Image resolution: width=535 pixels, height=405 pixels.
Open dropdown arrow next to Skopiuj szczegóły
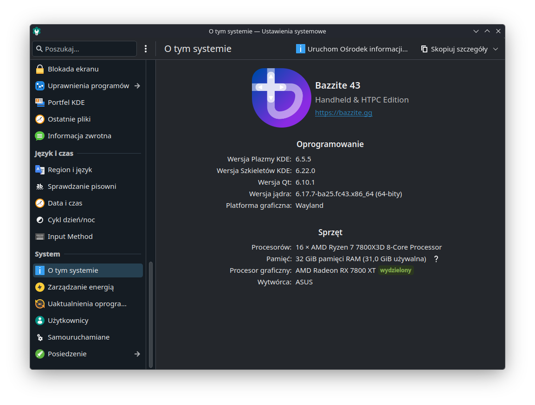tap(496, 49)
